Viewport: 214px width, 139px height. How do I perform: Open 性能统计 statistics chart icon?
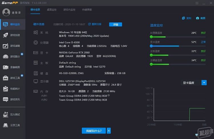(x=5, y=89)
